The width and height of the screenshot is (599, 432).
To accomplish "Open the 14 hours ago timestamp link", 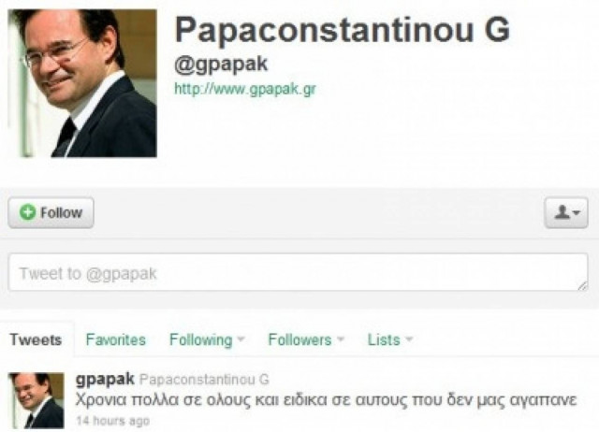I will (x=112, y=421).
